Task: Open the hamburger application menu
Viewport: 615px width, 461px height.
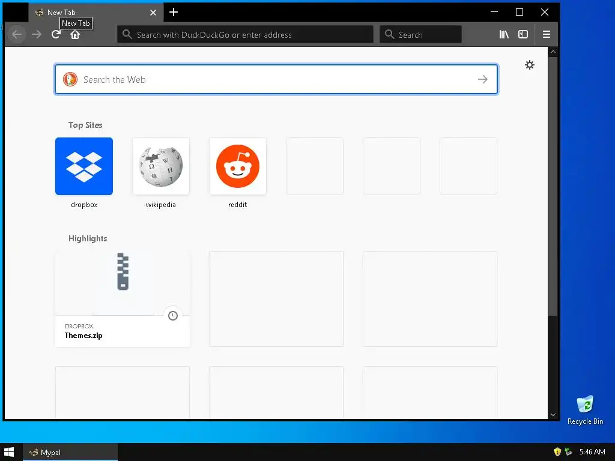Action: (x=547, y=34)
